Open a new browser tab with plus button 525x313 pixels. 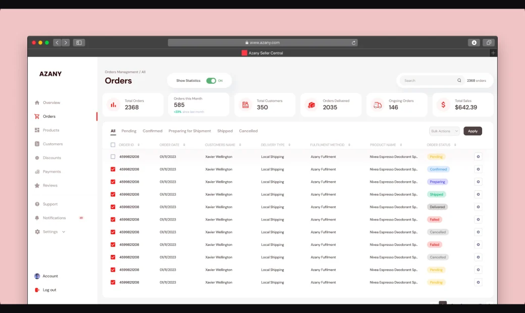pyautogui.click(x=493, y=53)
